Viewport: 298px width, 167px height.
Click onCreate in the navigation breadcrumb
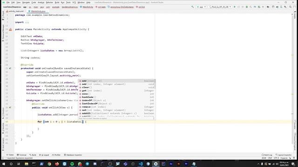101,7
